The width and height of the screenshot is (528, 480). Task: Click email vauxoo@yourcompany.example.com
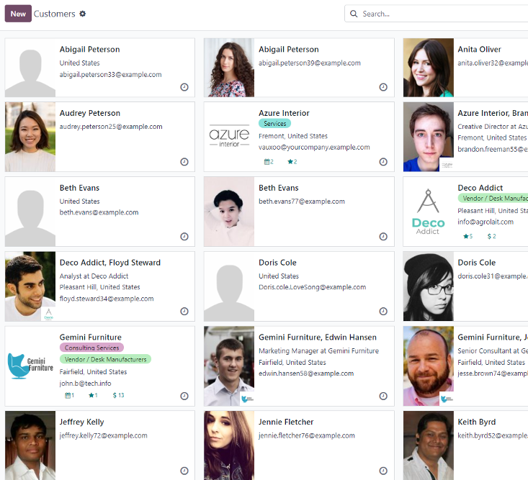314,148
